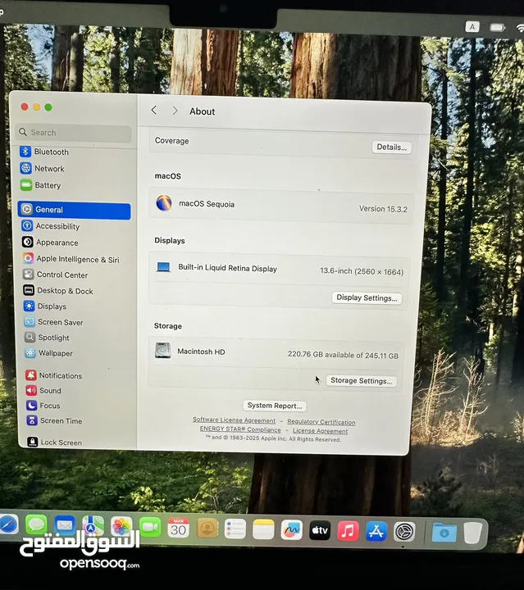
Task: Click the input source A menu icon
Action: [472, 27]
